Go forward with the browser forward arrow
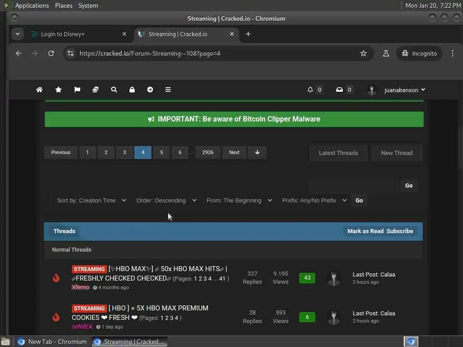 pyautogui.click(x=34, y=53)
